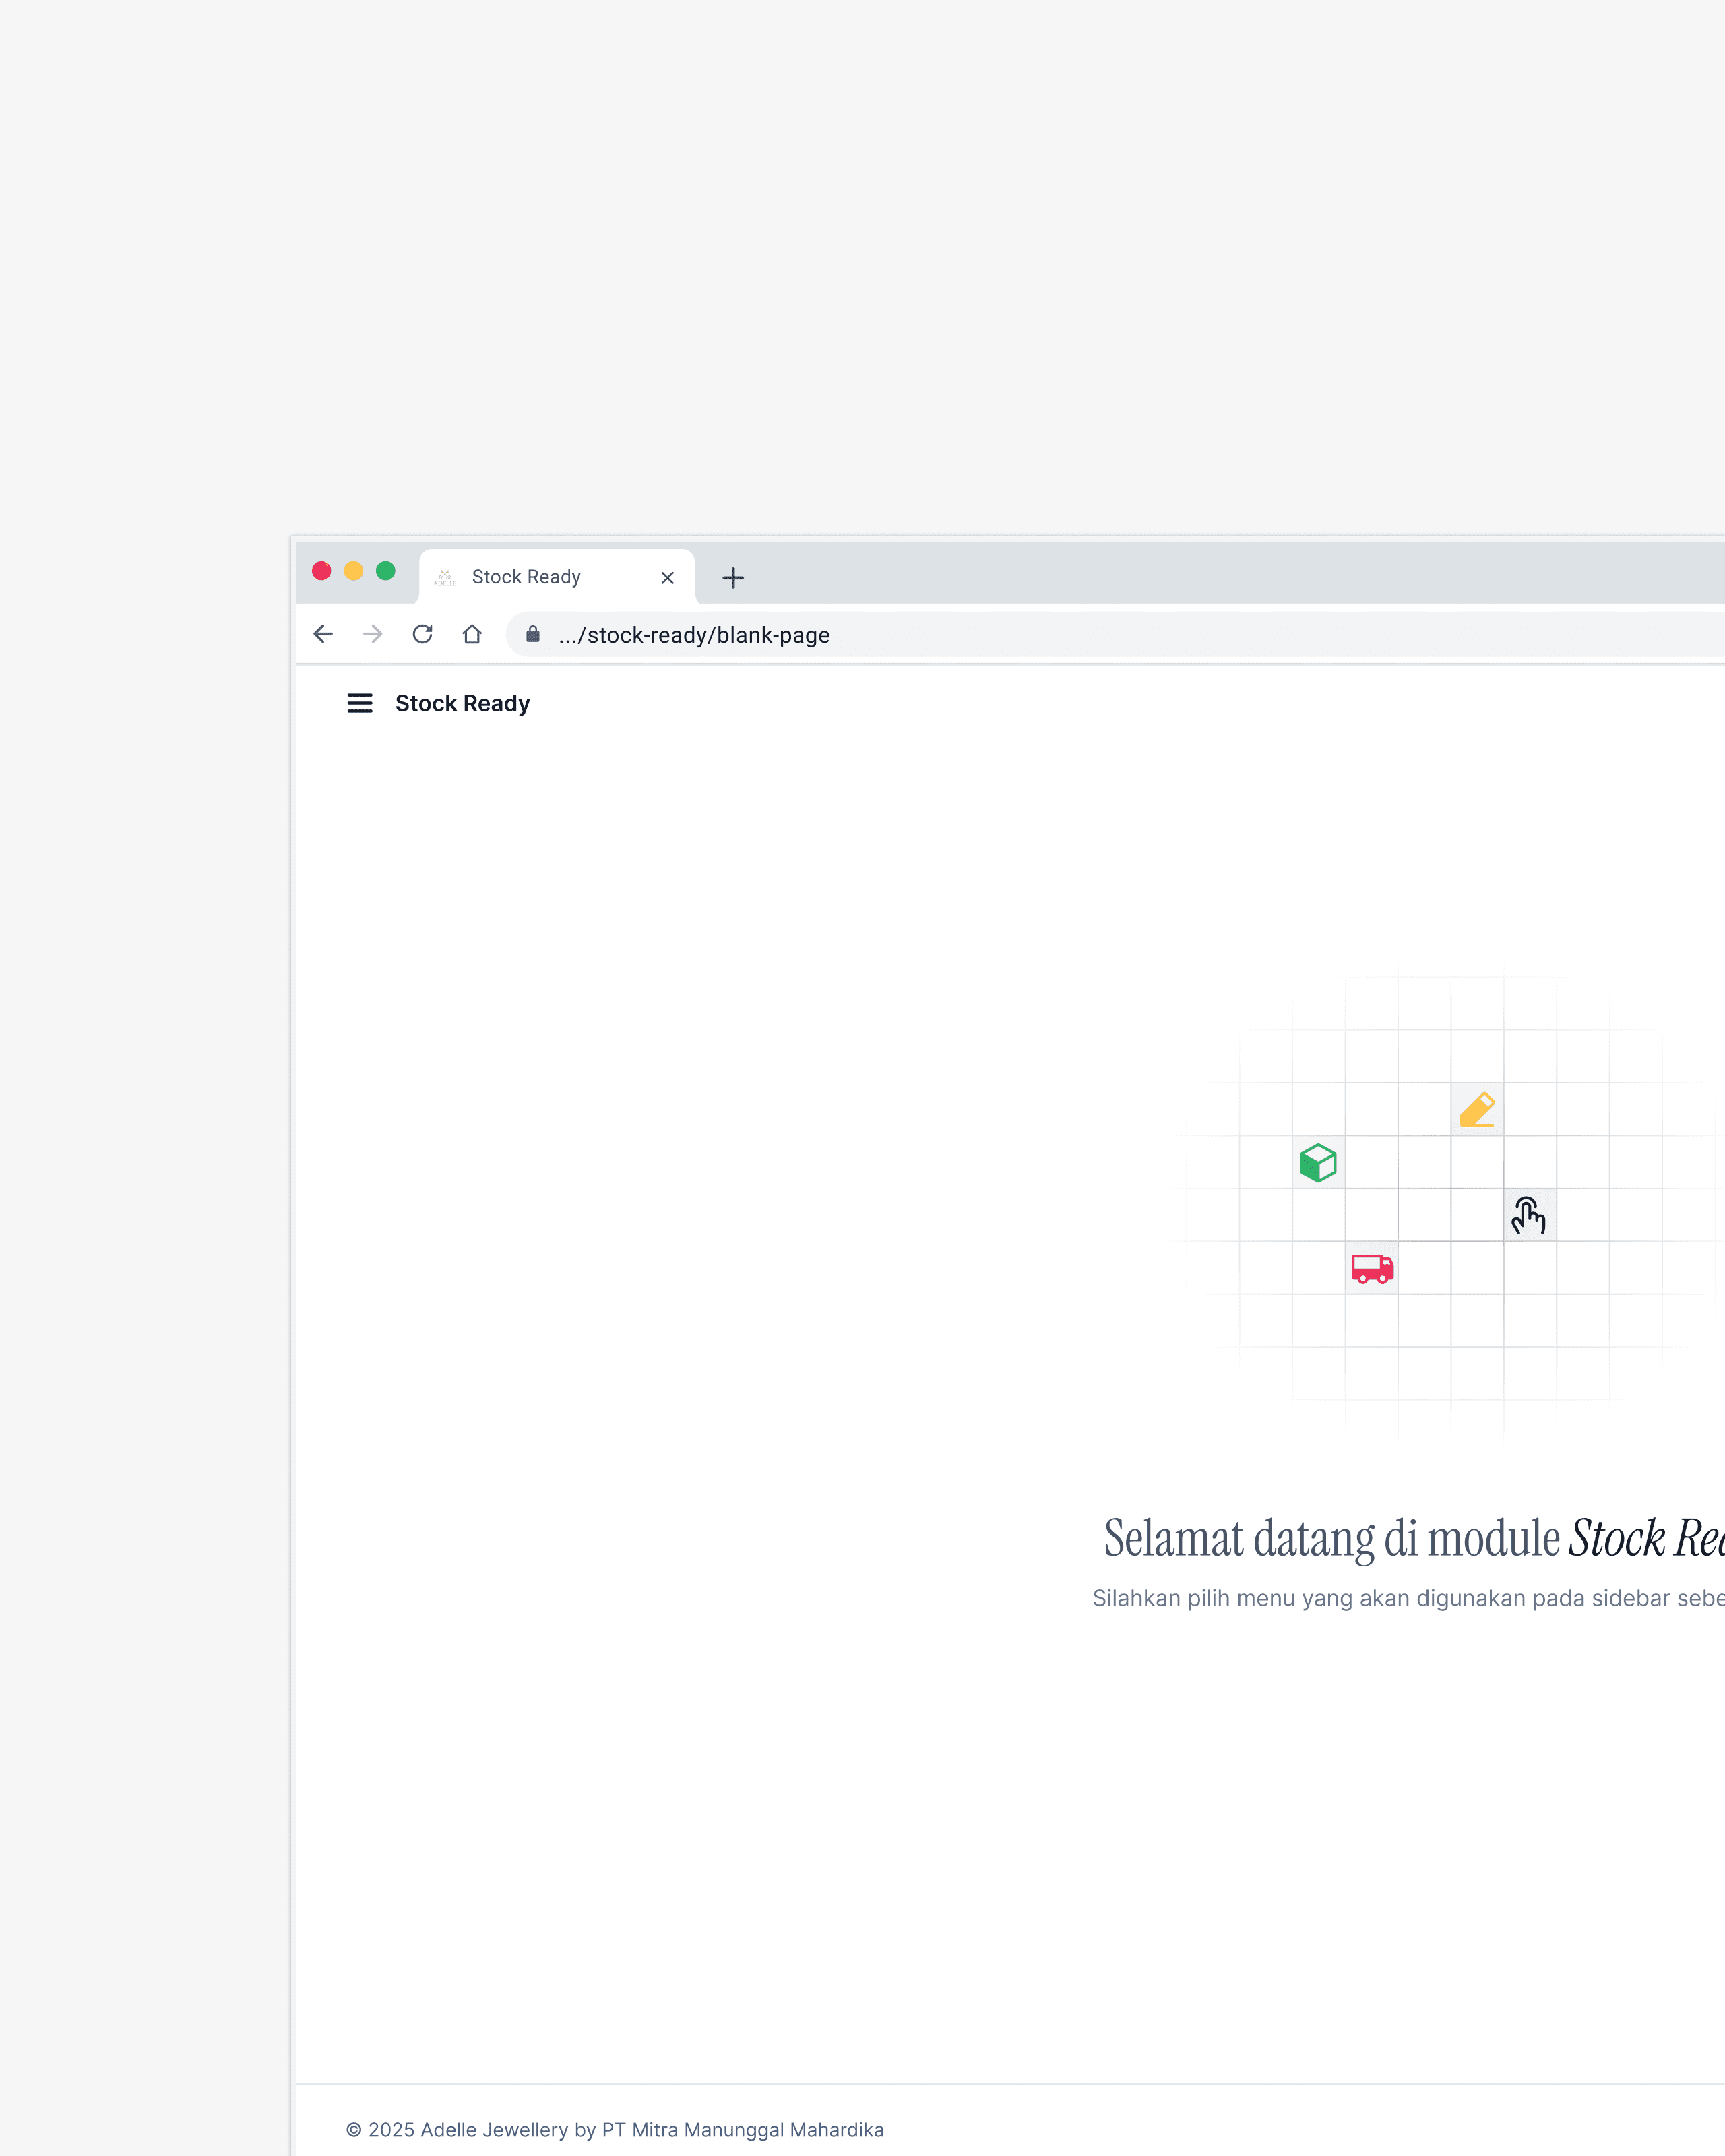Click the green cube box icon
The height and width of the screenshot is (2156, 1725).
pyautogui.click(x=1318, y=1162)
